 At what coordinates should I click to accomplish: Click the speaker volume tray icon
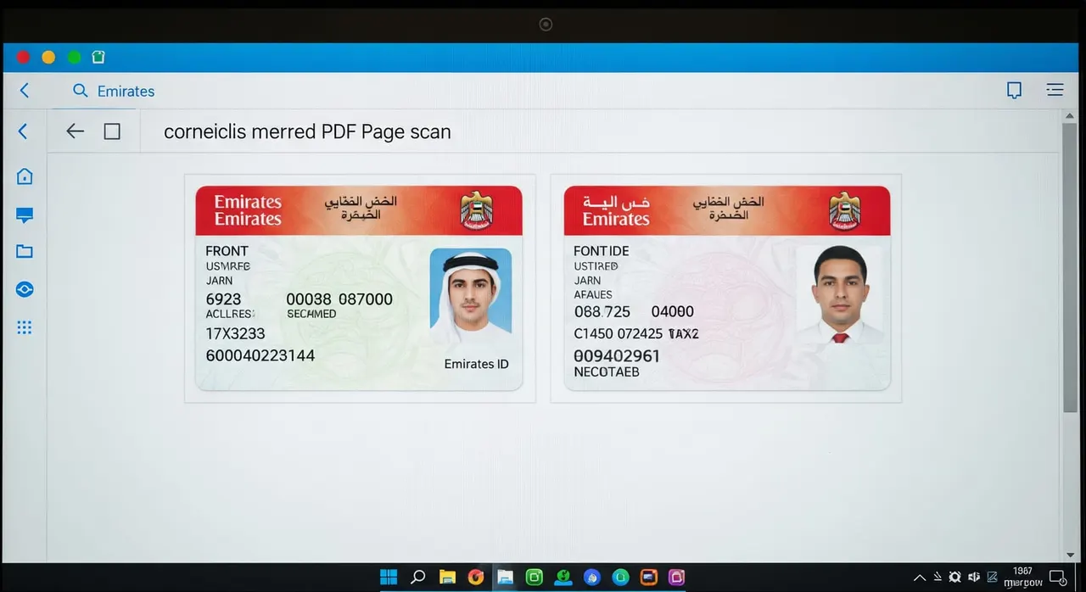click(x=974, y=578)
